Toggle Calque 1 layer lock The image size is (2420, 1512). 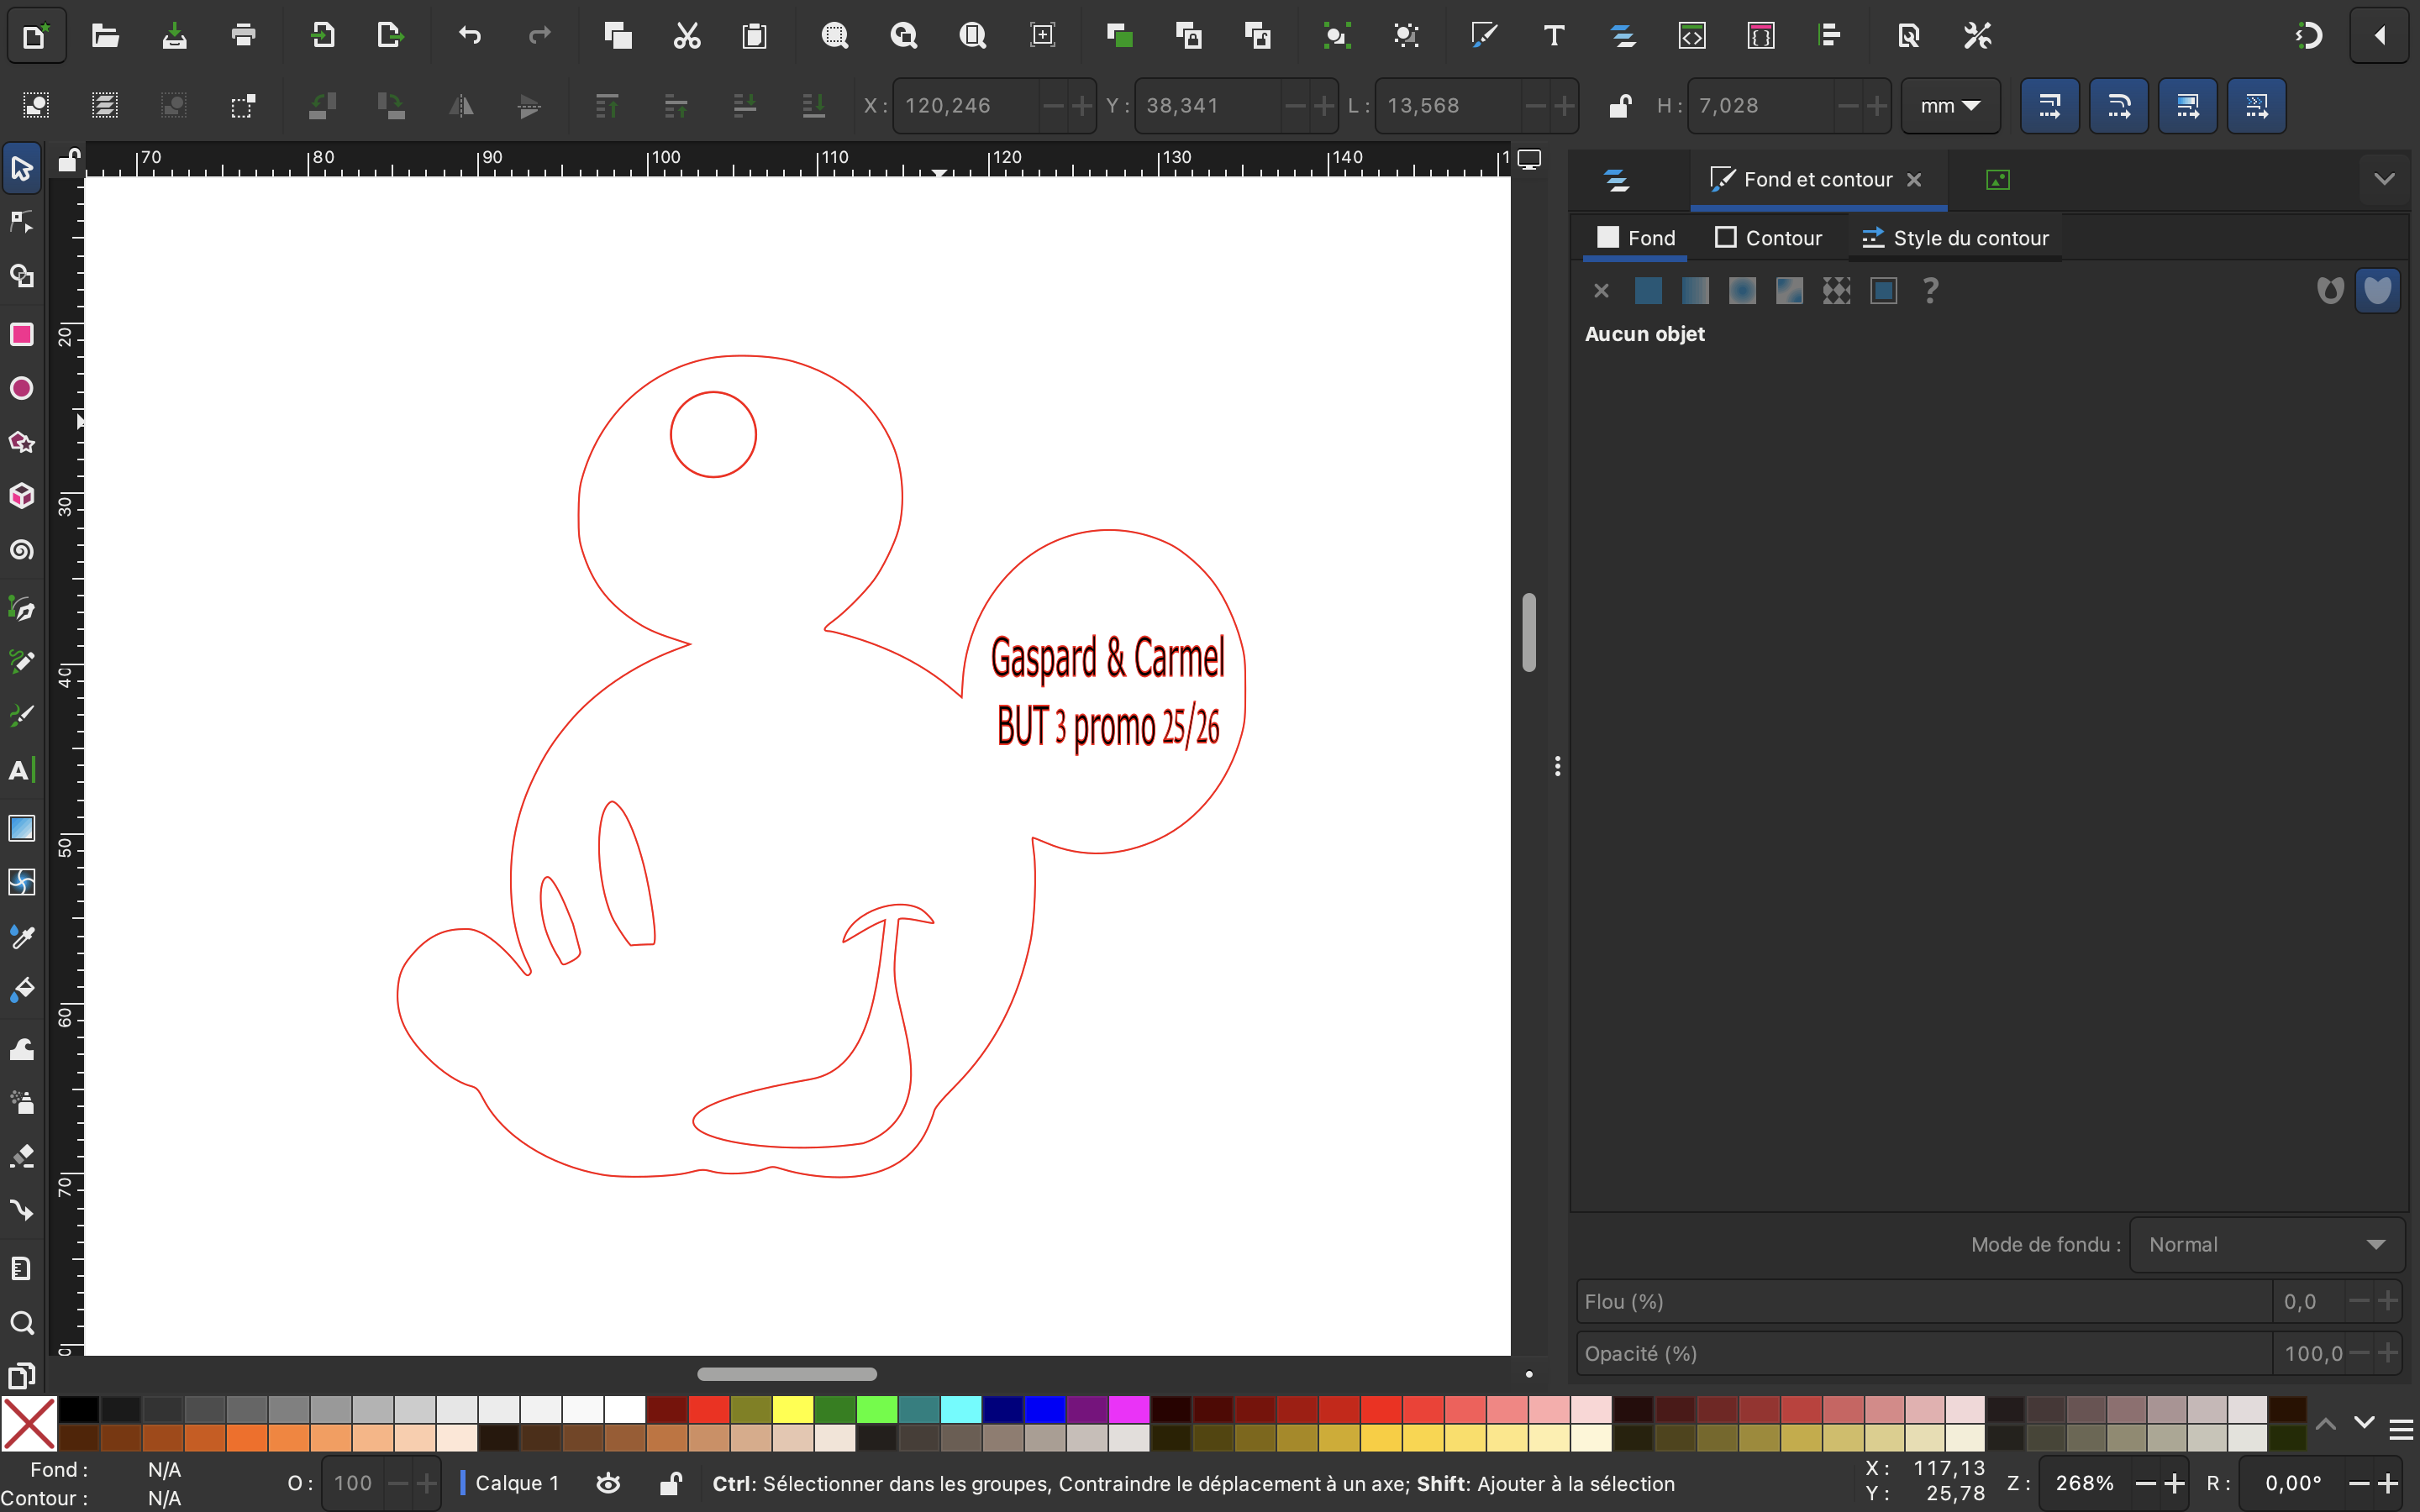coord(671,1483)
